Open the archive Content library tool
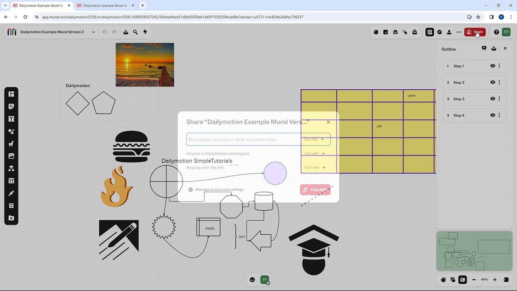The width and height of the screenshot is (517, 291). (11, 206)
